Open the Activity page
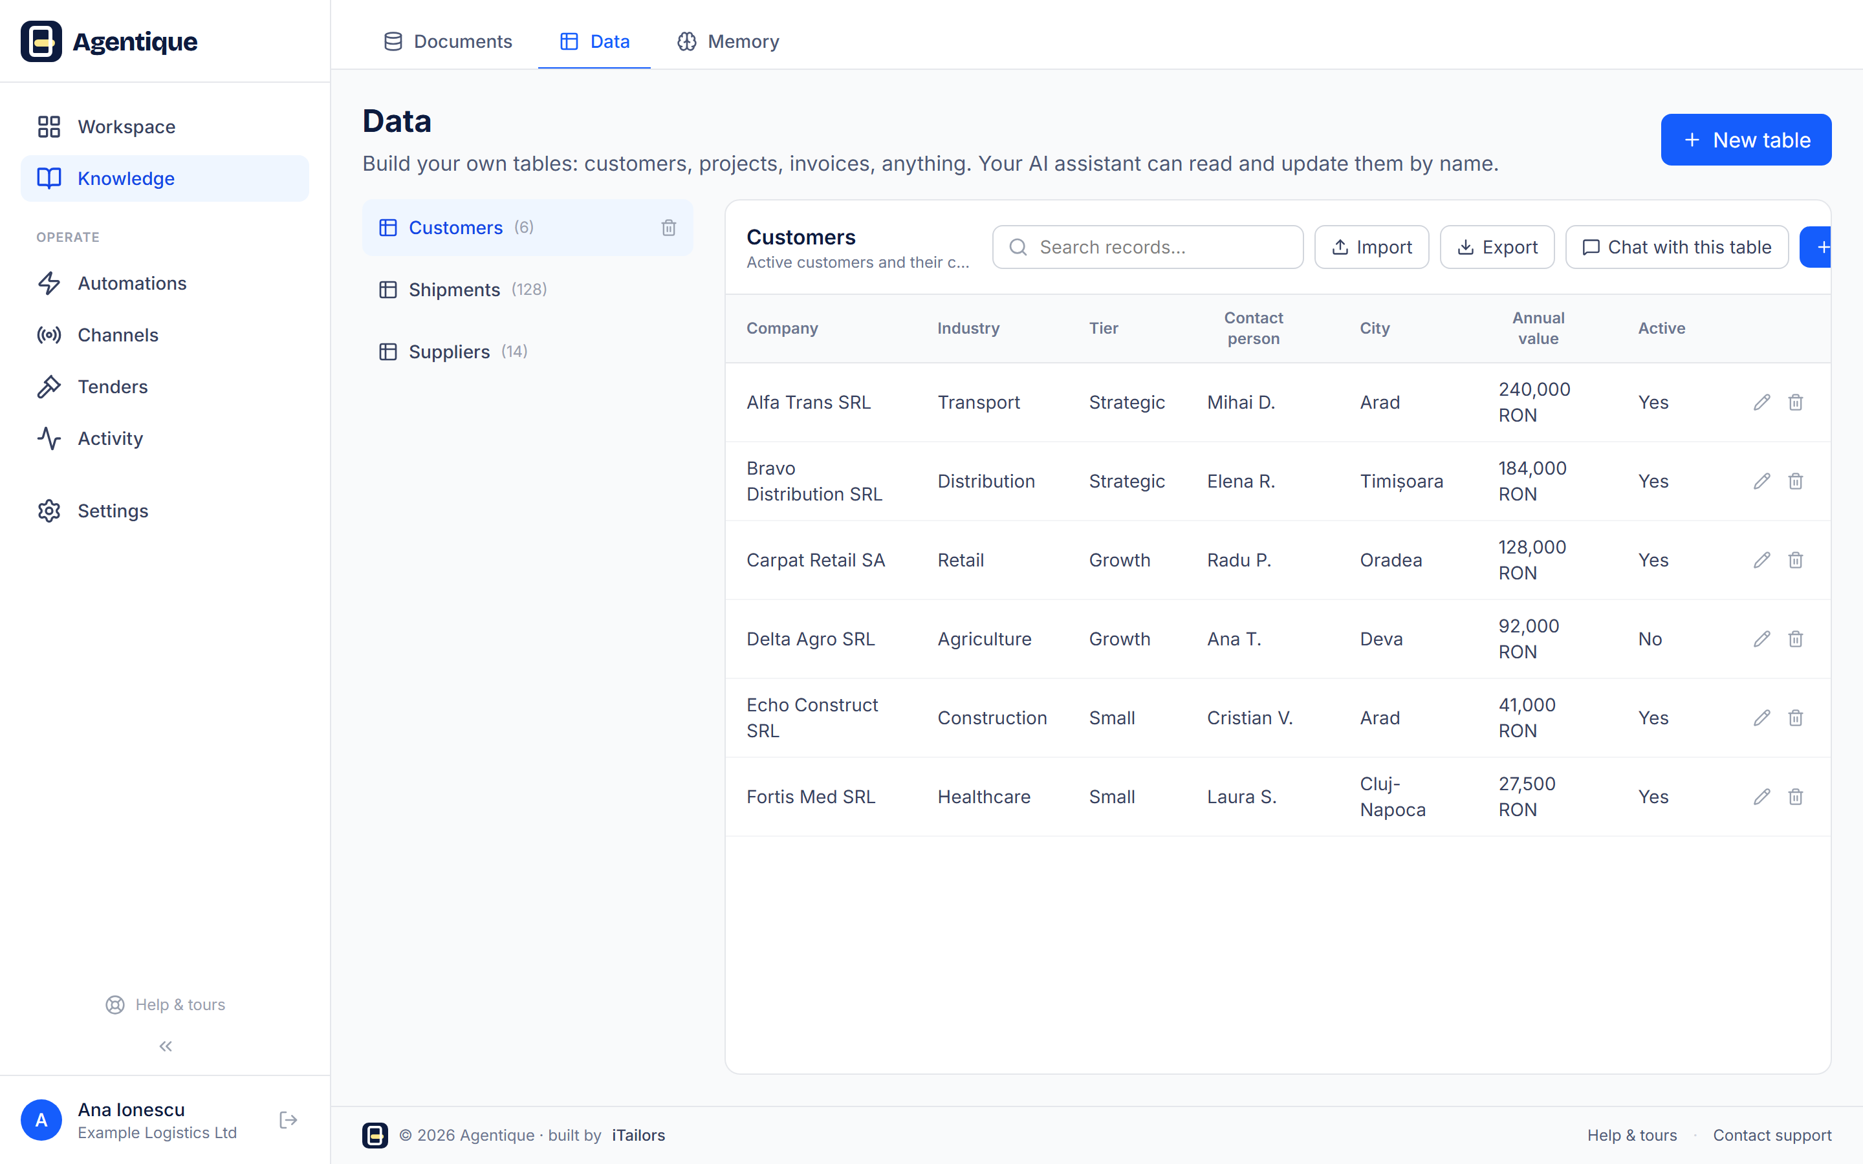1863x1164 pixels. click(x=165, y=438)
